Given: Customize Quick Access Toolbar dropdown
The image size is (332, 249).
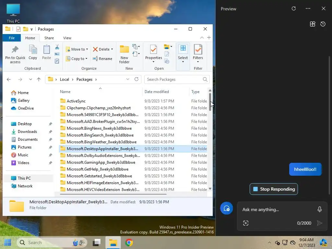Looking at the screenshot, I should point(31,29).
